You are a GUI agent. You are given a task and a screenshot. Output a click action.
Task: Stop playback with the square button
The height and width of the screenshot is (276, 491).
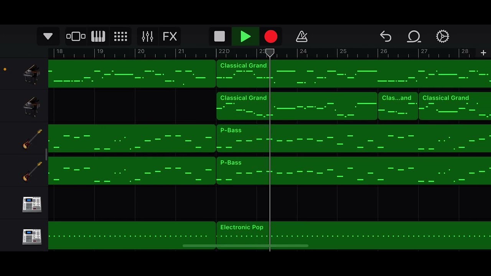[220, 36]
